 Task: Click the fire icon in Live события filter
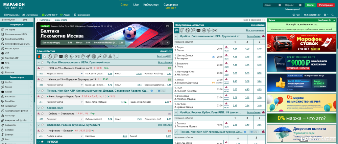(39, 56)
